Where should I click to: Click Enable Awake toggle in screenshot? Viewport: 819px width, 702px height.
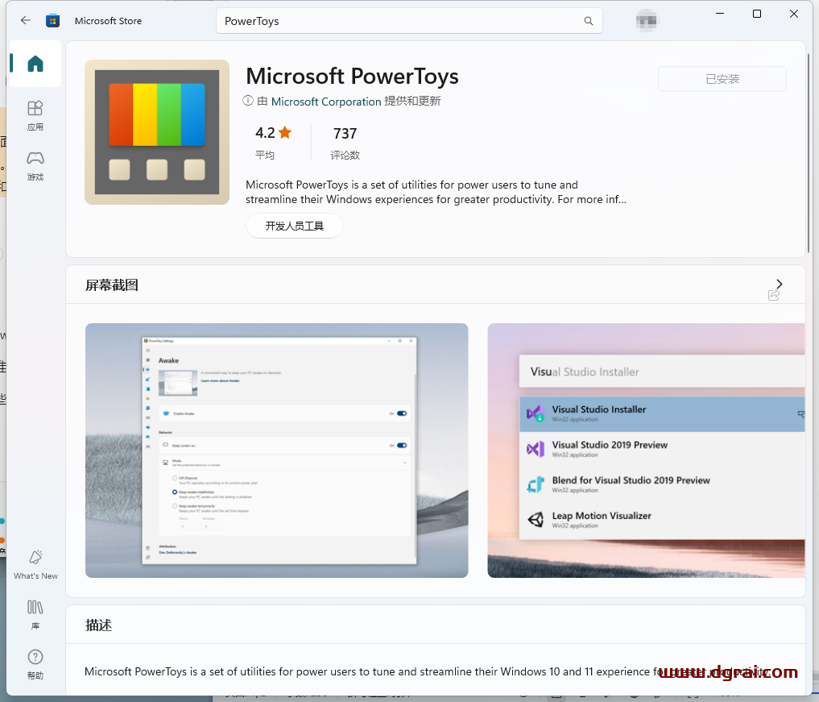pyautogui.click(x=402, y=413)
